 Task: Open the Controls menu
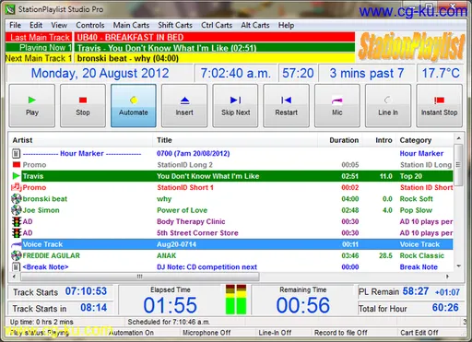90,25
